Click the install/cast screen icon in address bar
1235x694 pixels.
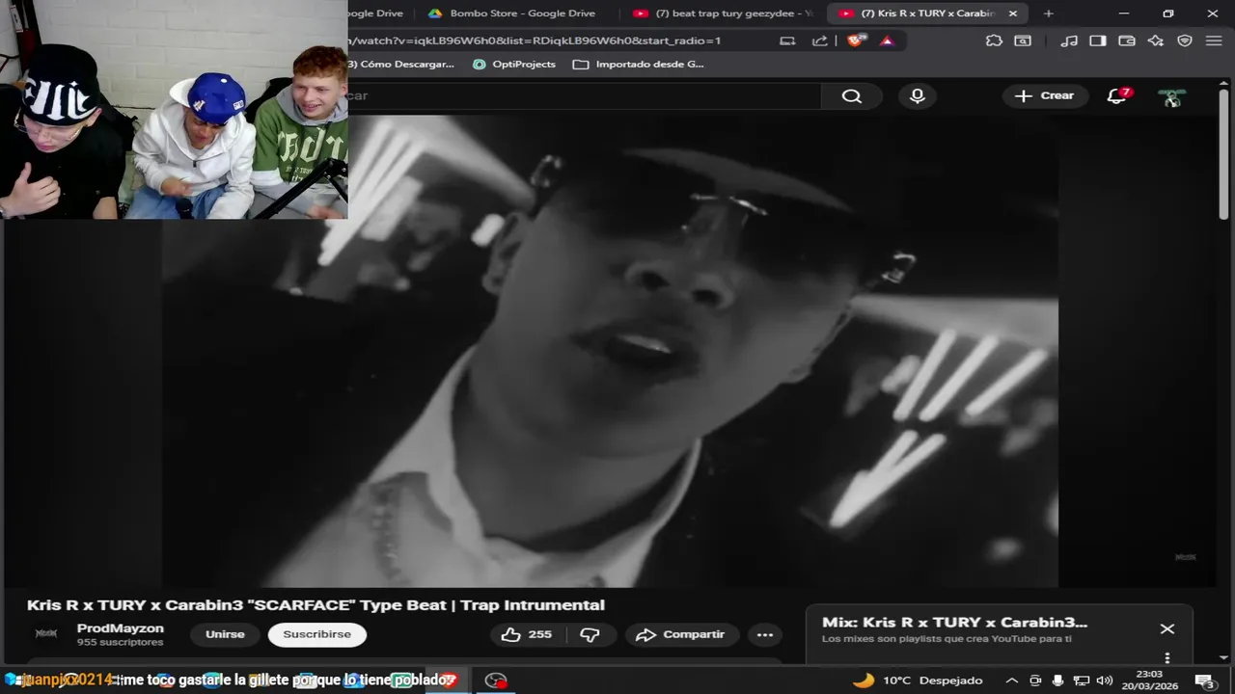(x=787, y=40)
